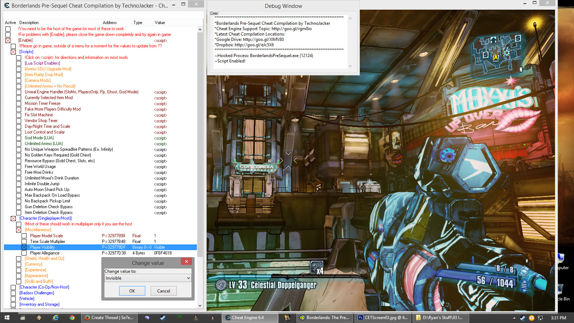This screenshot has height=323, width=574.
Task: Select the Player Model Scale row
Action: click(100, 236)
